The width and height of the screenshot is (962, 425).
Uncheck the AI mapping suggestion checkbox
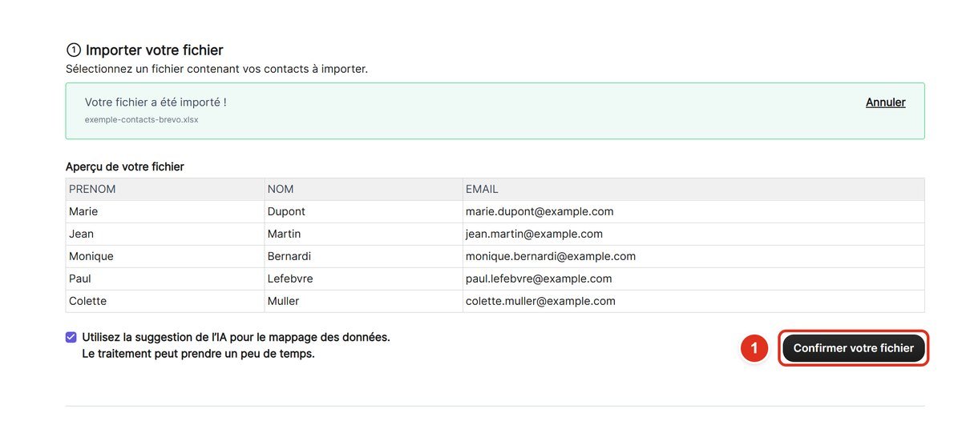[x=71, y=338]
